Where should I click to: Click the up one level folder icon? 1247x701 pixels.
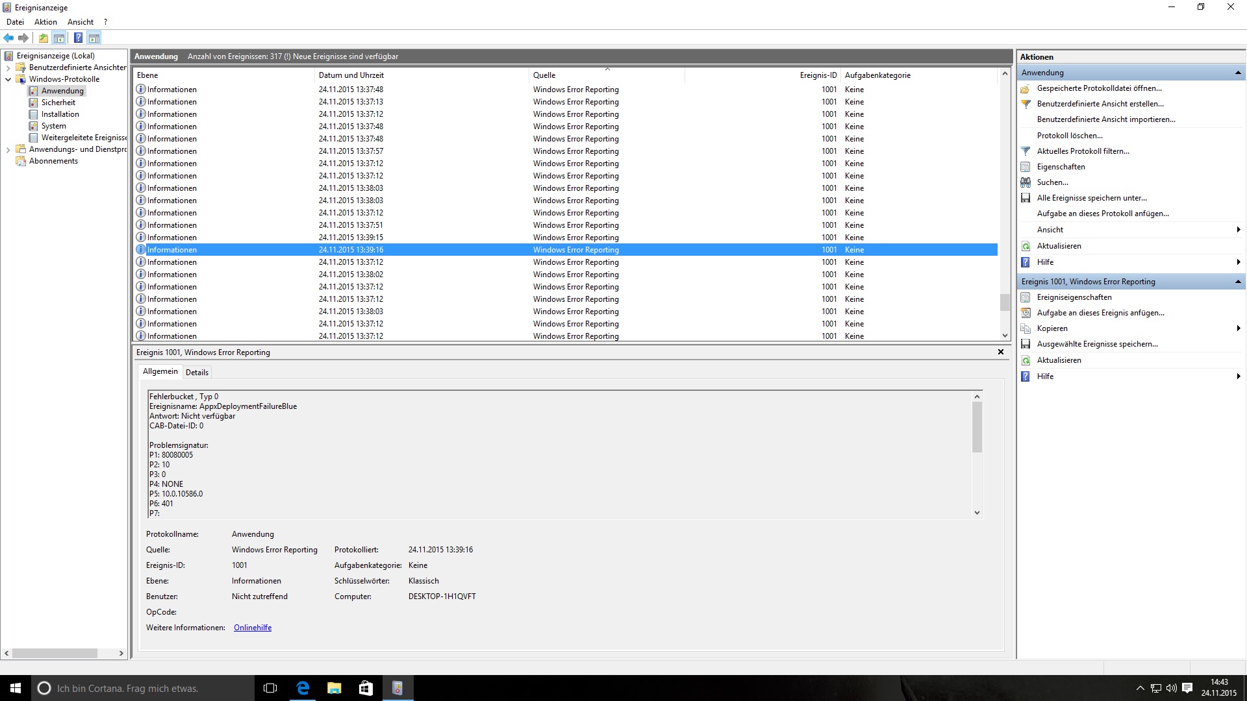tap(43, 38)
